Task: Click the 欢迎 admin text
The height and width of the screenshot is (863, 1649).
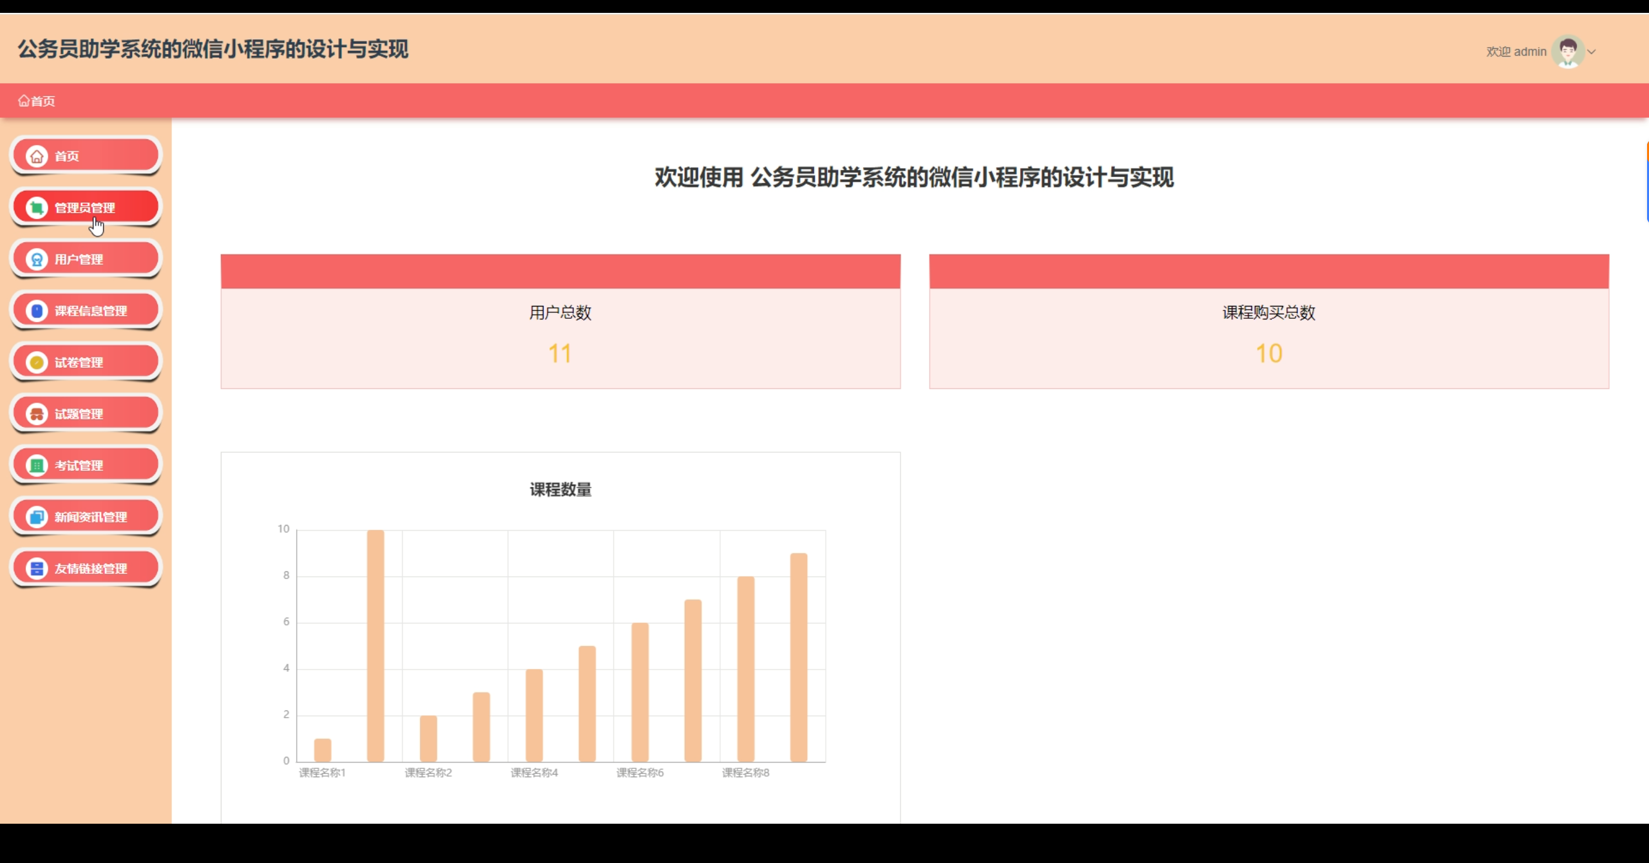Action: pos(1516,52)
